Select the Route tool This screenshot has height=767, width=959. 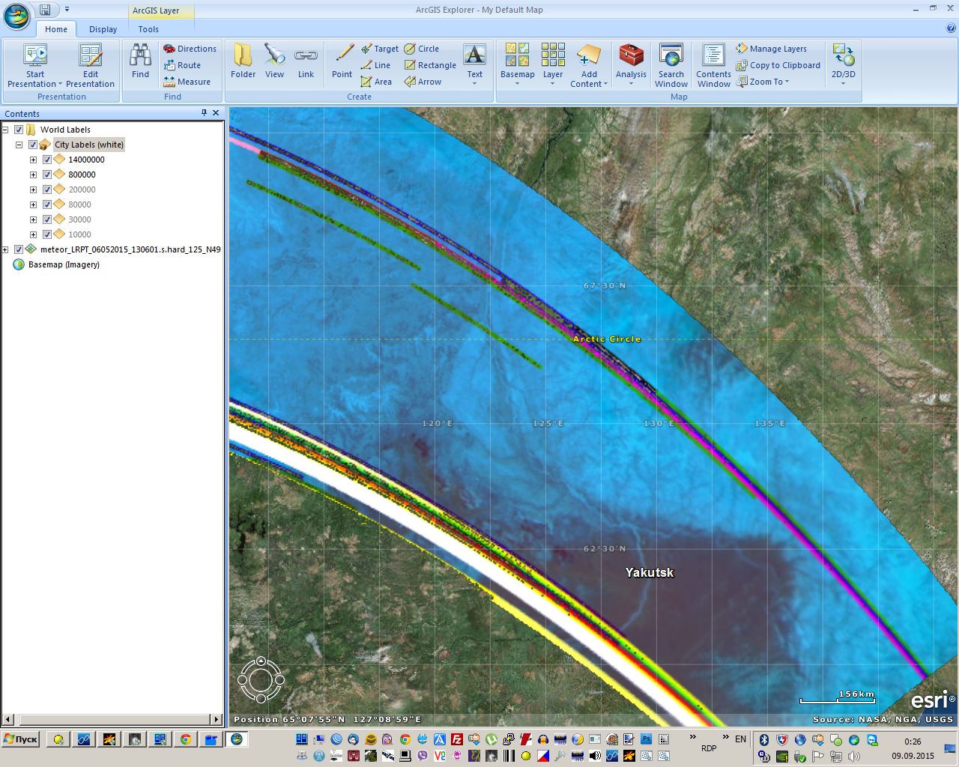183,65
